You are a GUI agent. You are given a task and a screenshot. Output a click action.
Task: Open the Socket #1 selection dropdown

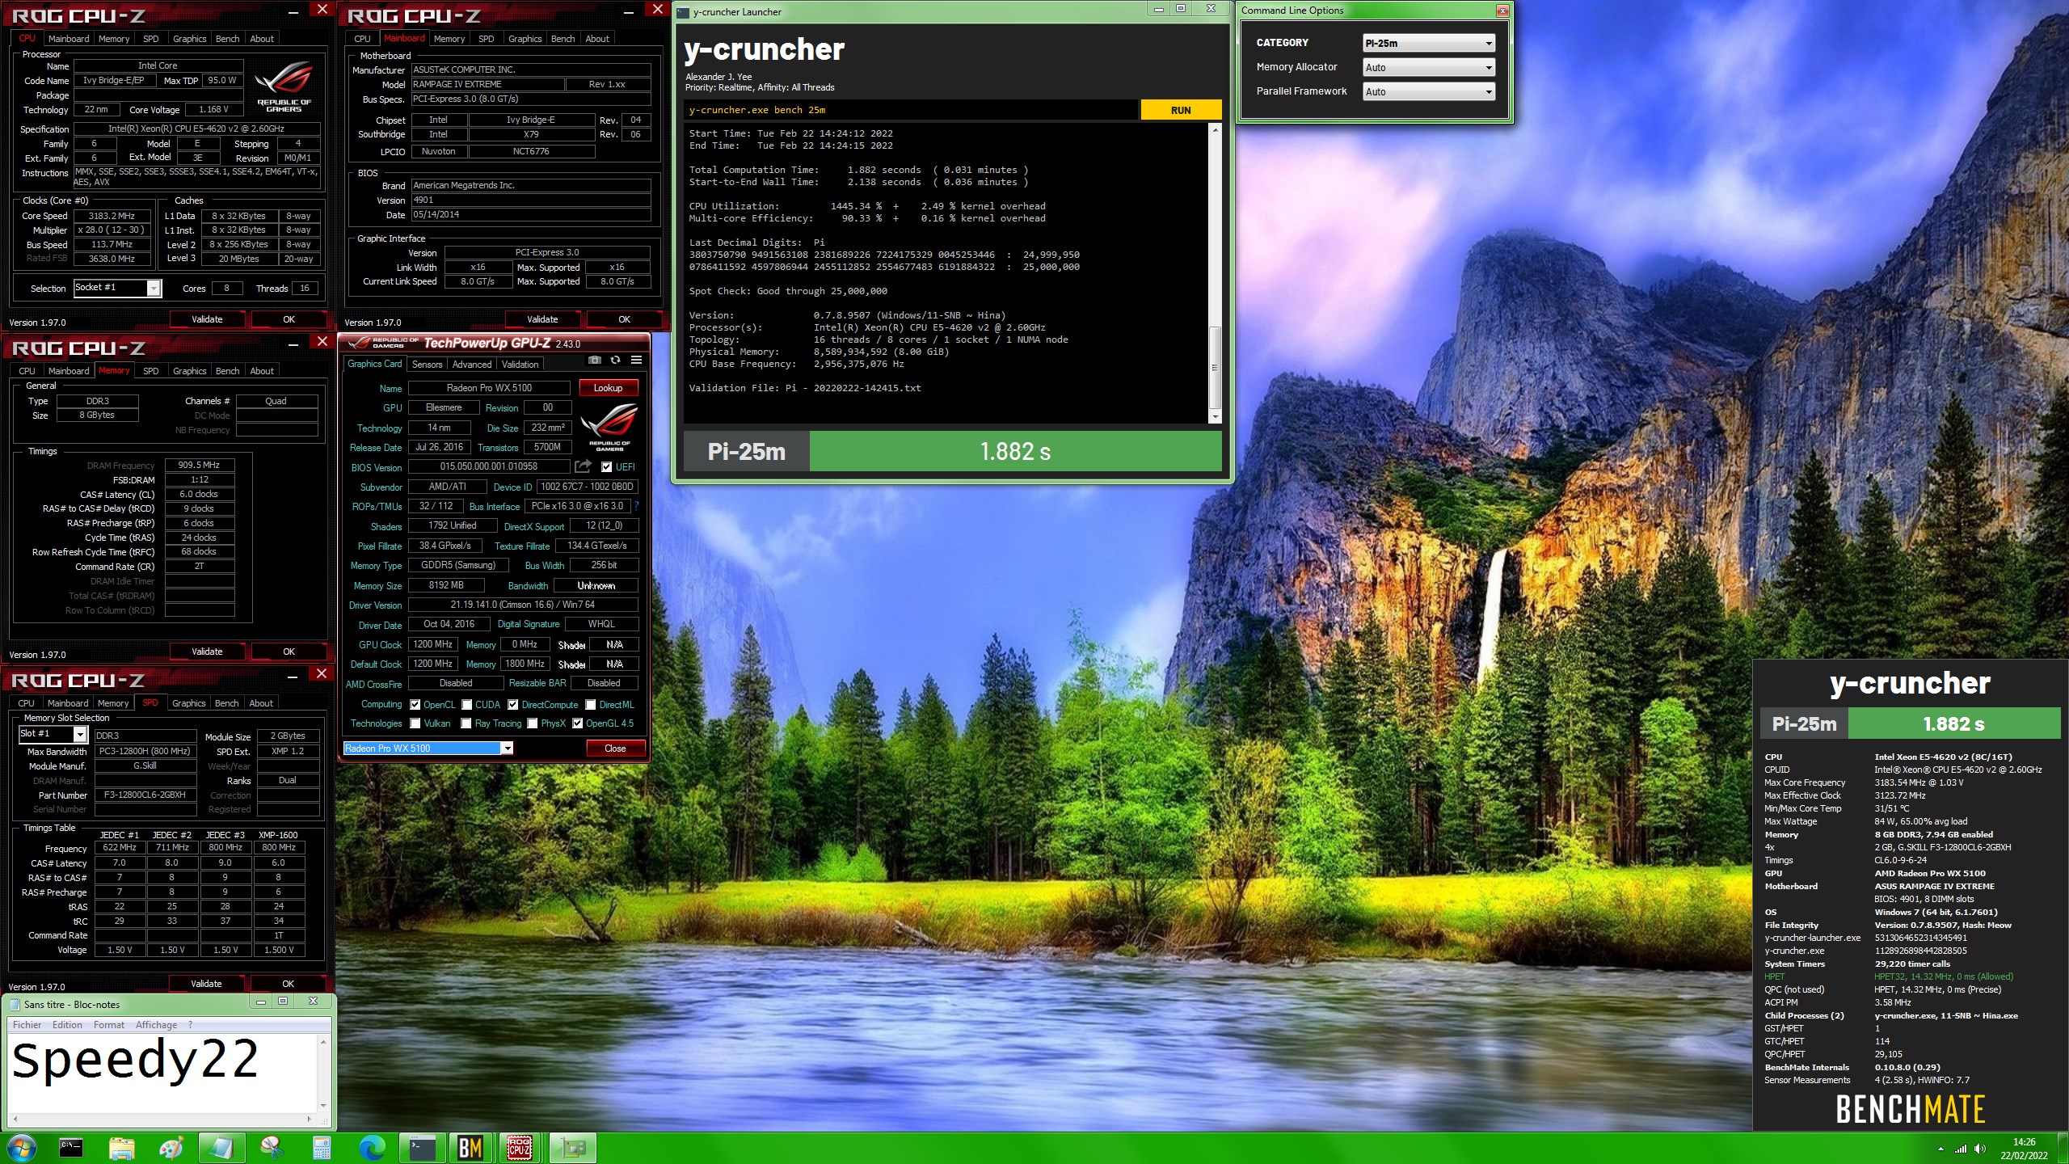pyautogui.click(x=118, y=288)
